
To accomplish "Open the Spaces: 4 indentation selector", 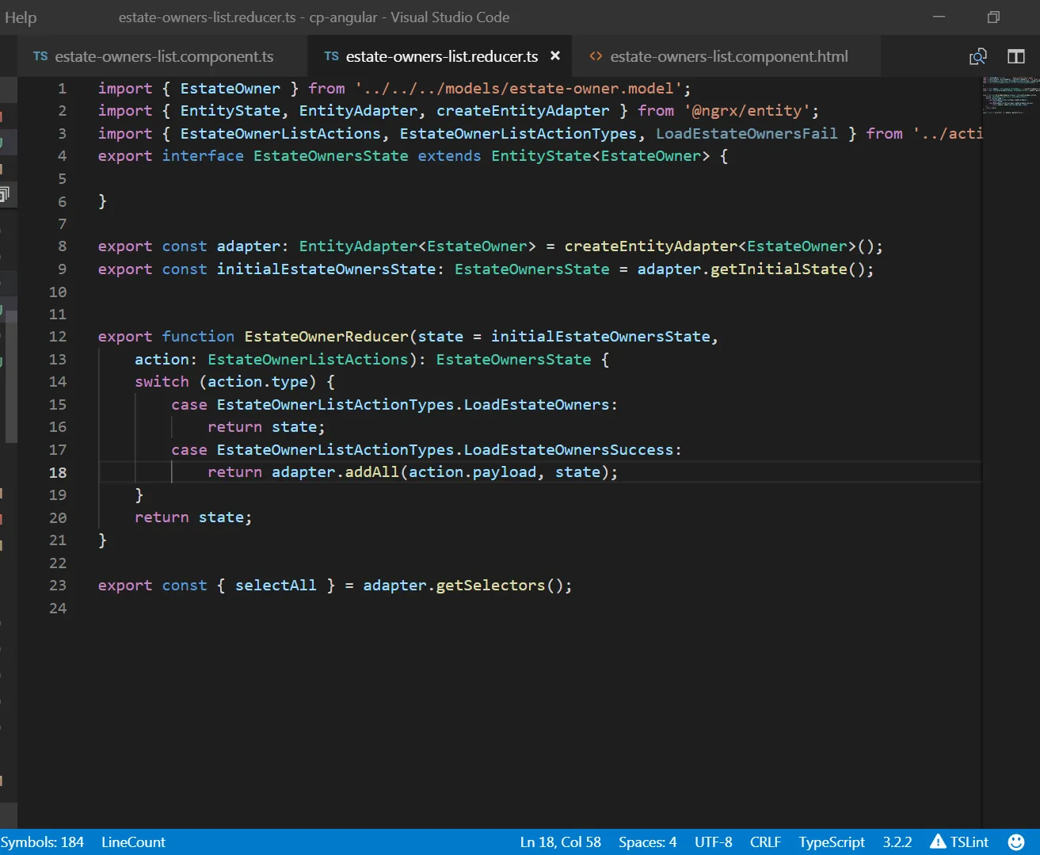I will click(x=647, y=842).
